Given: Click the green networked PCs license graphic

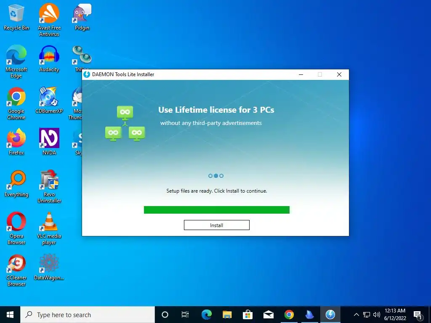Looking at the screenshot, I should (125, 124).
